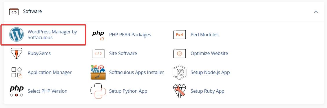
Task: Click the WordPress logo icon
Action: pyautogui.click(x=17, y=35)
